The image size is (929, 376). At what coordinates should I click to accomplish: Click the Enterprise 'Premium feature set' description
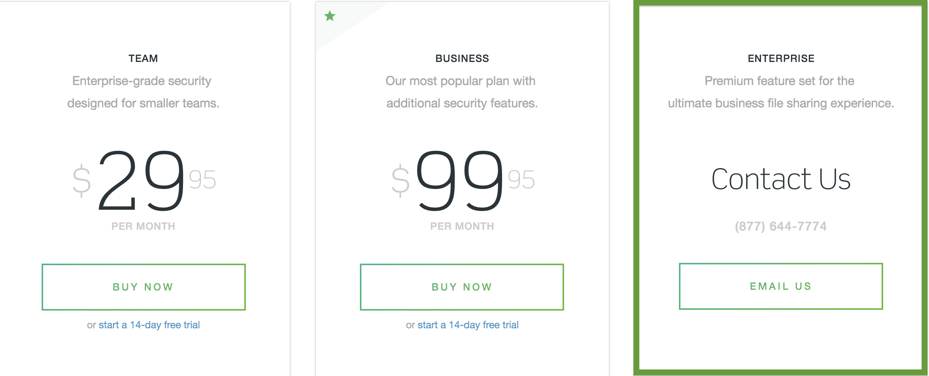click(x=781, y=92)
